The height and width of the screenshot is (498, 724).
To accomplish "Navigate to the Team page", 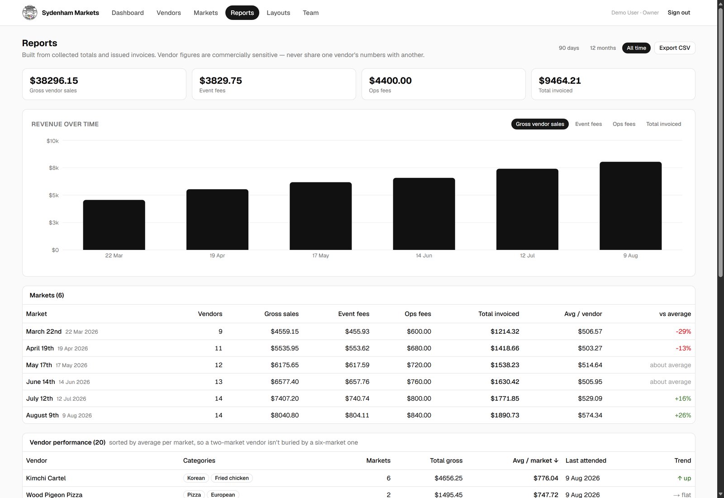I will [311, 13].
